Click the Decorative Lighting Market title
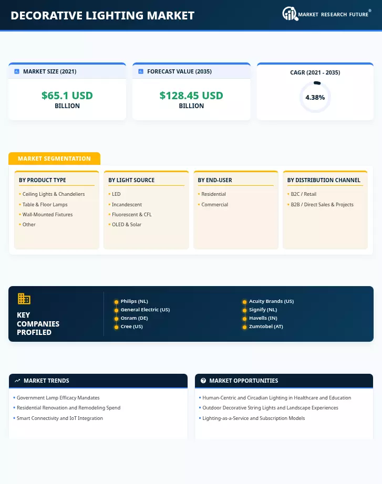This screenshot has width=382, height=484. tap(102, 15)
